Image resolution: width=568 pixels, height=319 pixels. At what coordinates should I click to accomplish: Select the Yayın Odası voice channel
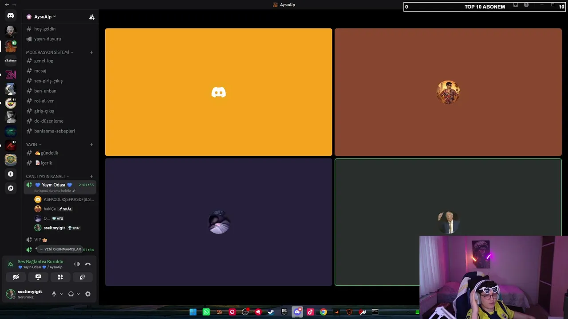tap(60, 187)
